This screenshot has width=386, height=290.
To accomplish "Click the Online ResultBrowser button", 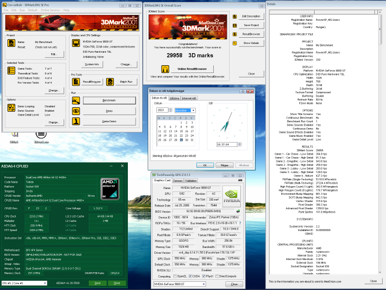I will (x=192, y=69).
